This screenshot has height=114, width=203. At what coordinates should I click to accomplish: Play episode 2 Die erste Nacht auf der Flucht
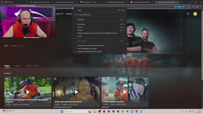(x=76, y=92)
